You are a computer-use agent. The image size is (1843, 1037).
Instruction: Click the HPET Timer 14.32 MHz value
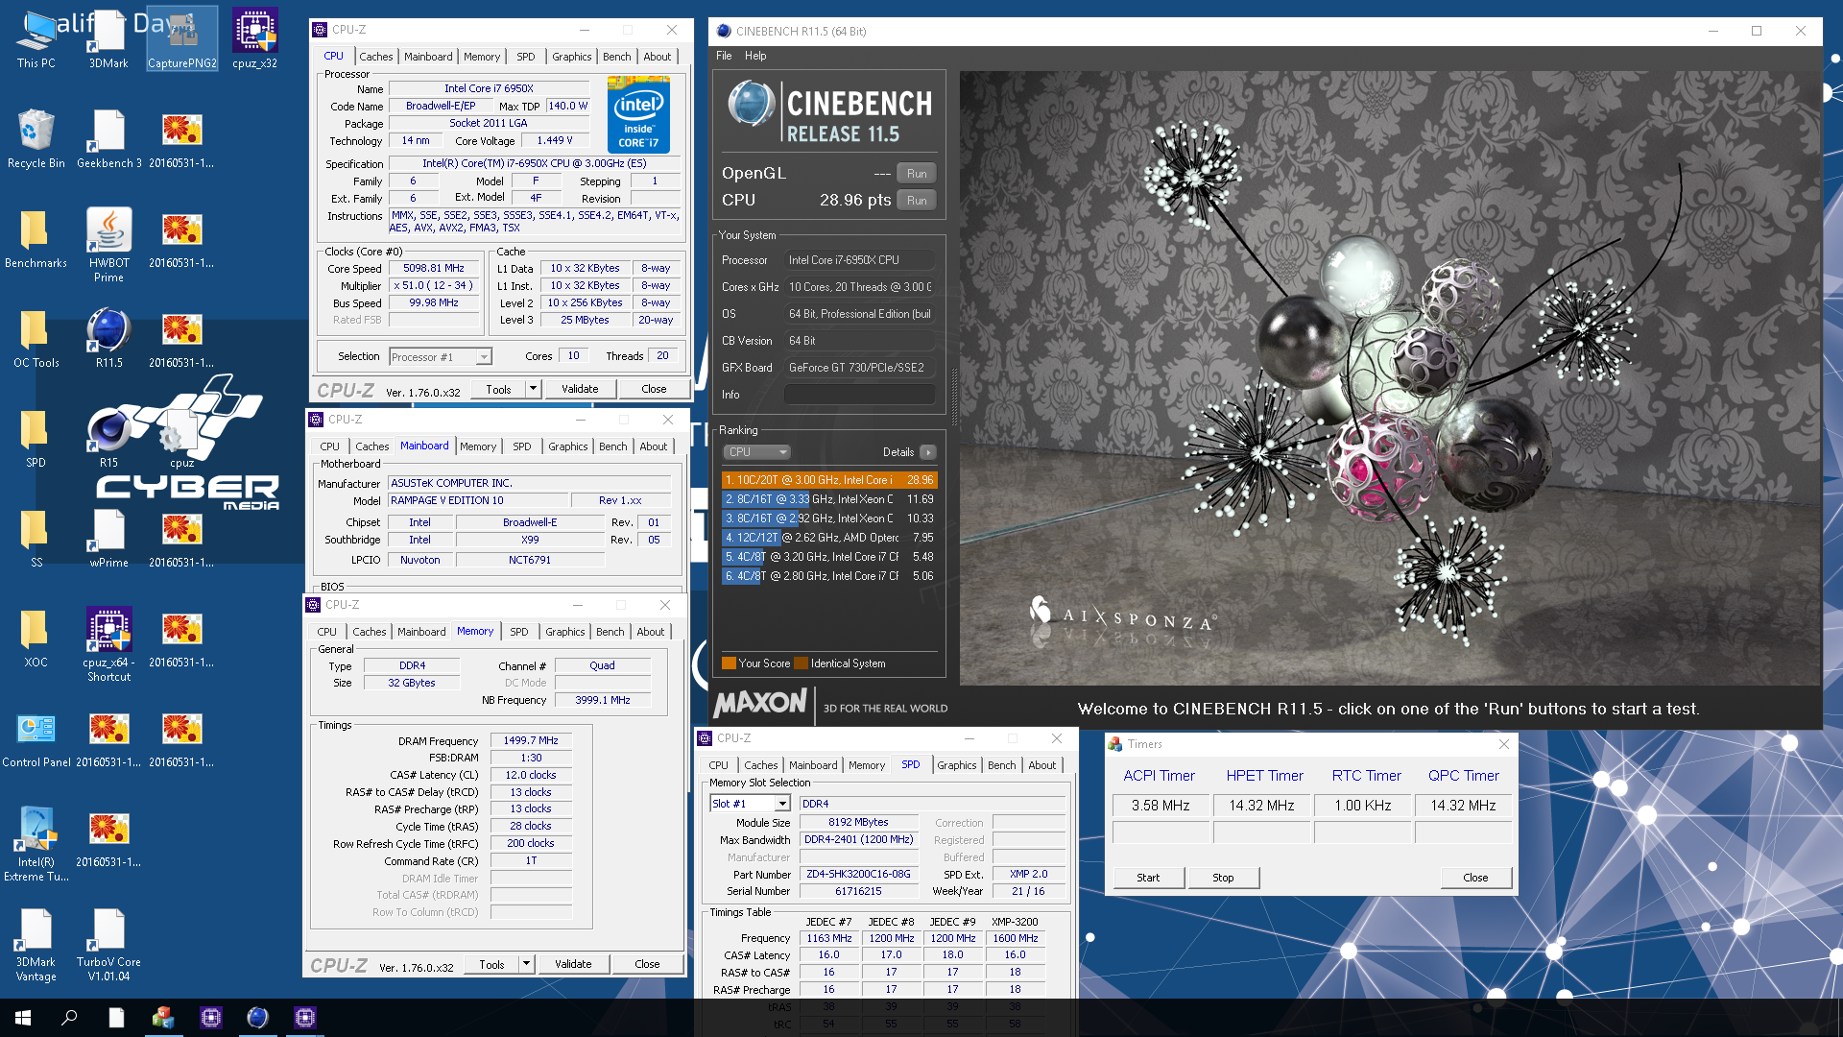coord(1261,806)
